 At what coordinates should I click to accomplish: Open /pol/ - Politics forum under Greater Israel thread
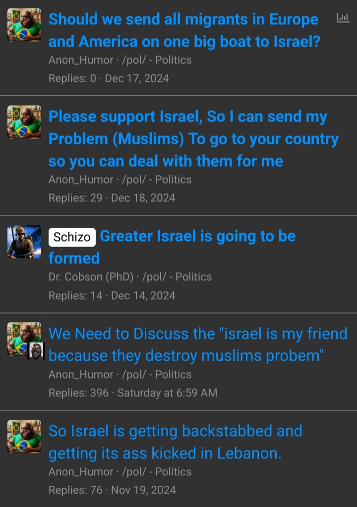tap(177, 277)
